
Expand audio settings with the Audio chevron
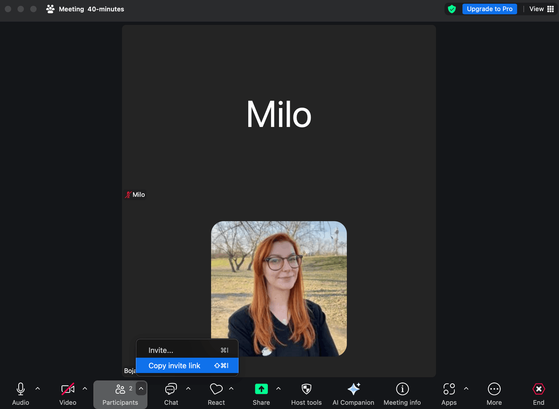(38, 389)
